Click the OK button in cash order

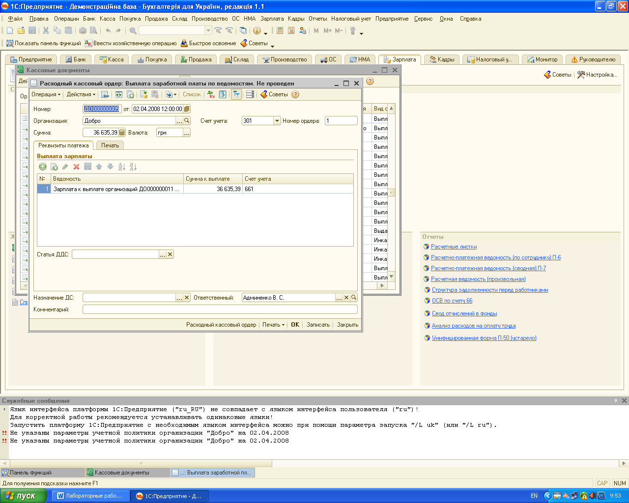click(x=295, y=325)
